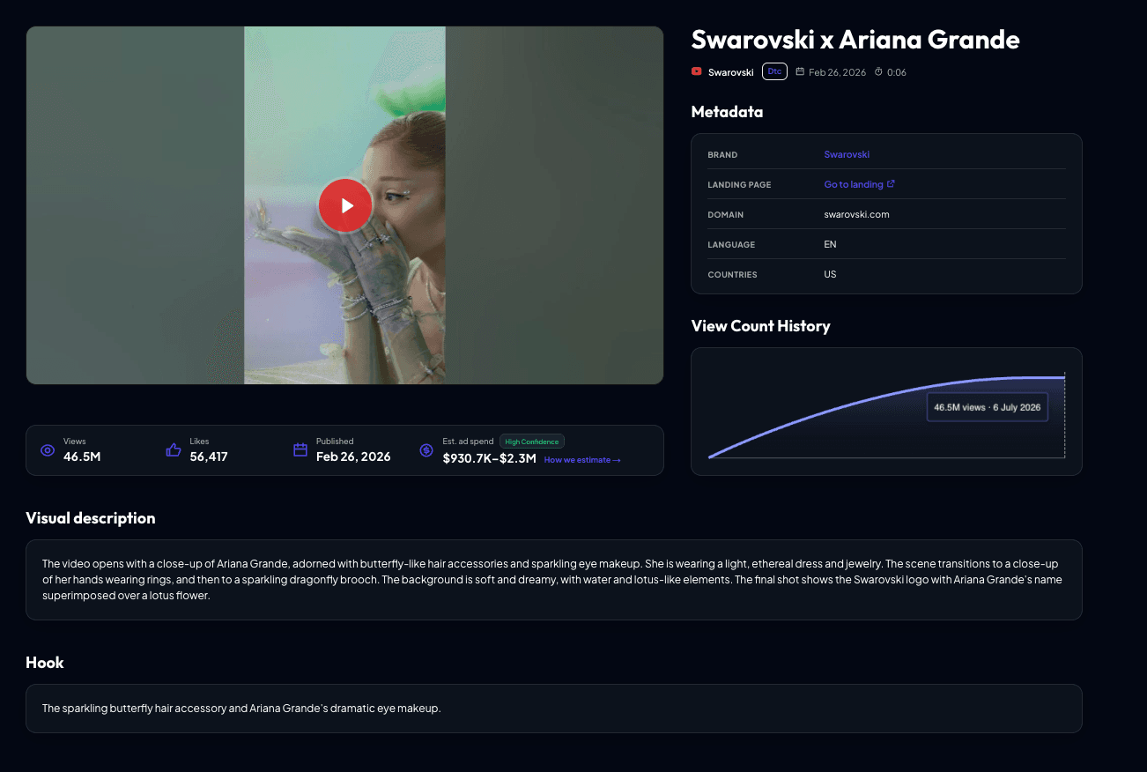The height and width of the screenshot is (772, 1147).
Task: Click the LANDING PAGE label
Action: (x=739, y=185)
